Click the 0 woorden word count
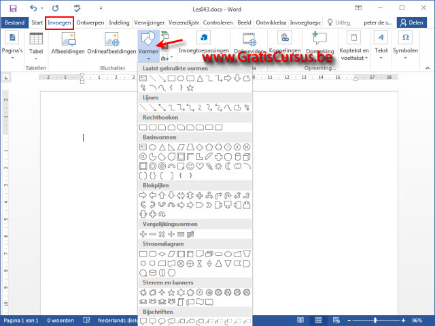The height and width of the screenshot is (326, 435). click(60, 321)
